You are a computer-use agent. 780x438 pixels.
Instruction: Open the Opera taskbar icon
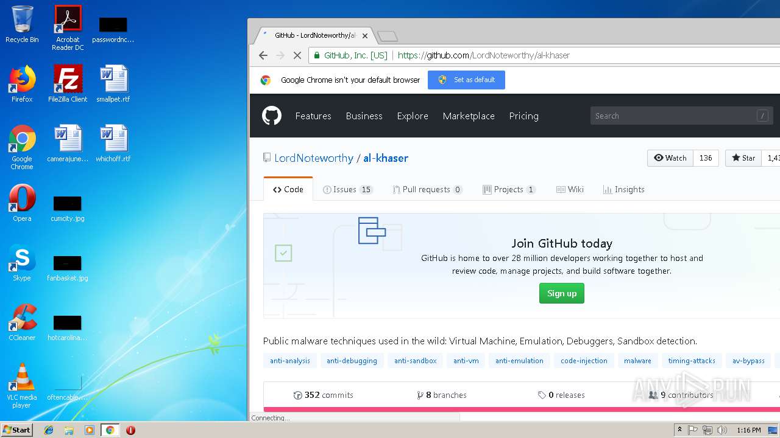(130, 430)
